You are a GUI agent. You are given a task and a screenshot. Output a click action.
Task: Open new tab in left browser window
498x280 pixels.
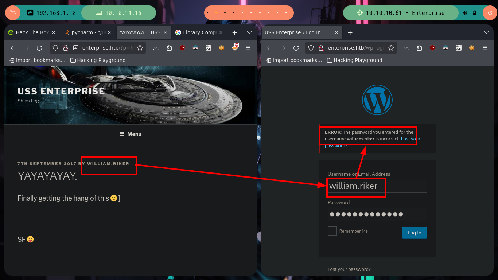[235, 32]
